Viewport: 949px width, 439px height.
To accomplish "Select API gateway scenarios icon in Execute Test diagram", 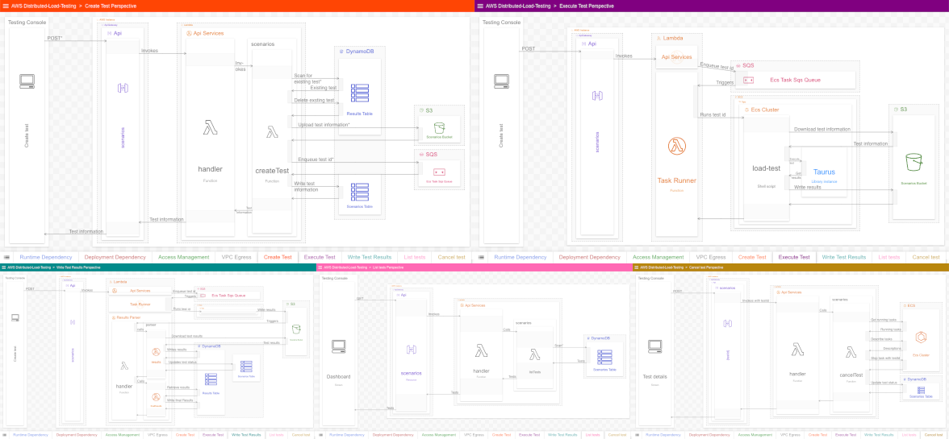I will tap(597, 95).
